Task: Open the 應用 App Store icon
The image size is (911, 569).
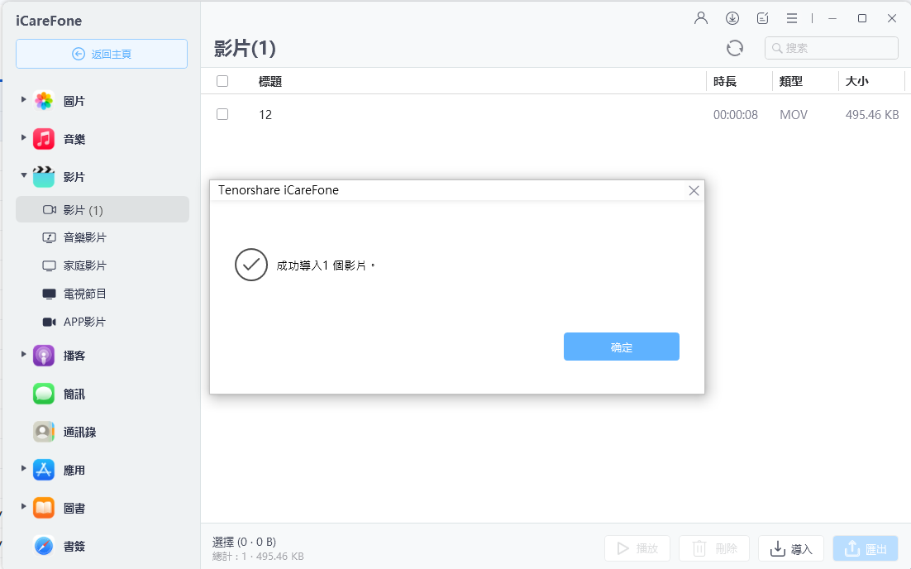Action: point(44,470)
